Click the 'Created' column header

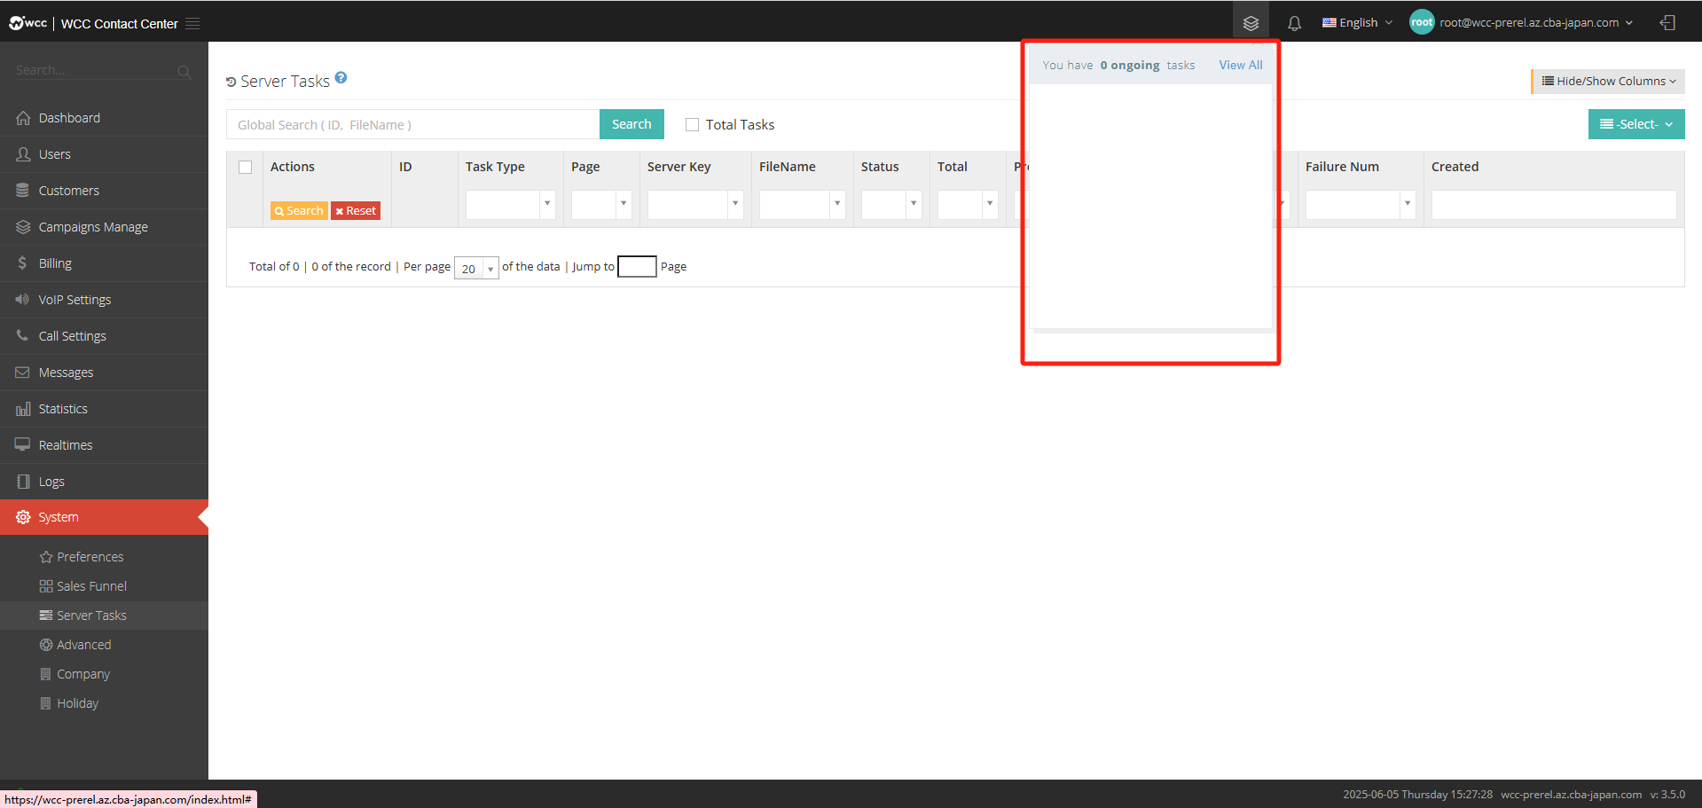(1455, 167)
